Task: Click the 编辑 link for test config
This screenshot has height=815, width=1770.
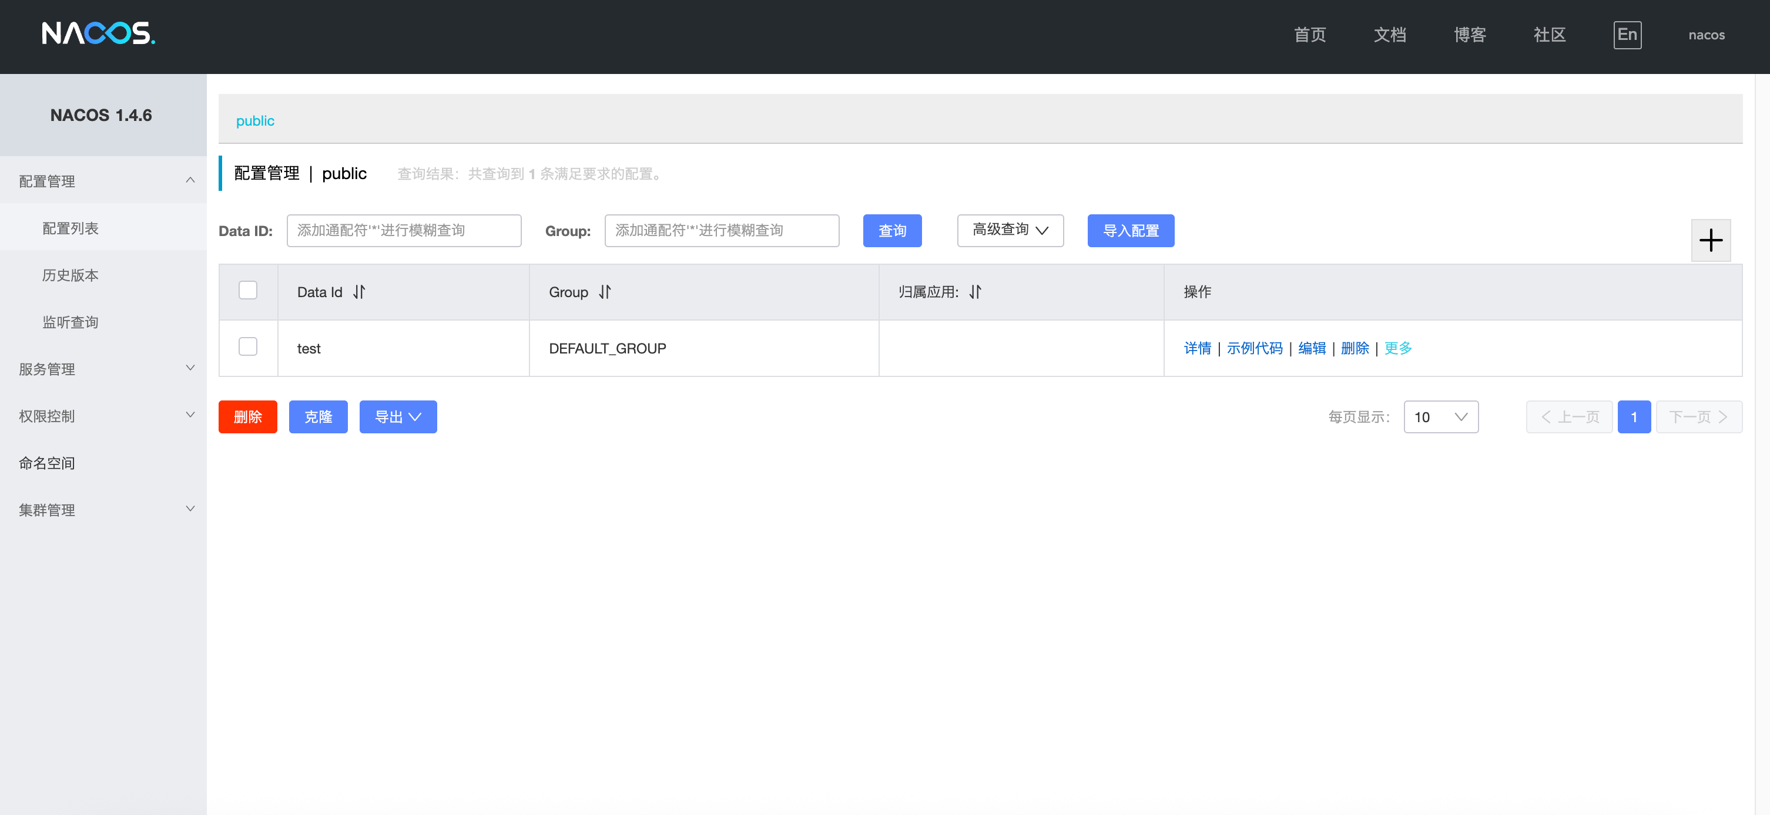Action: pos(1311,348)
